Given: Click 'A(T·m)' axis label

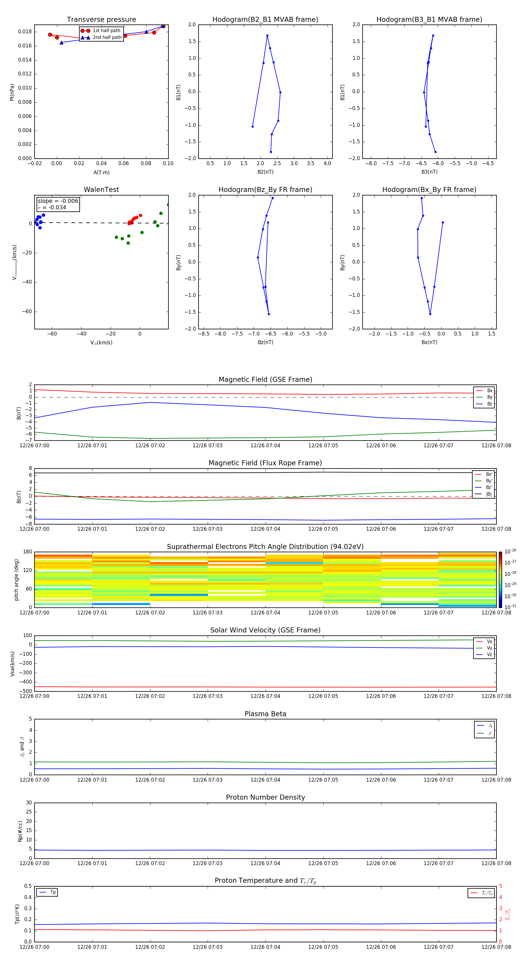Looking at the screenshot, I should coord(101,172).
